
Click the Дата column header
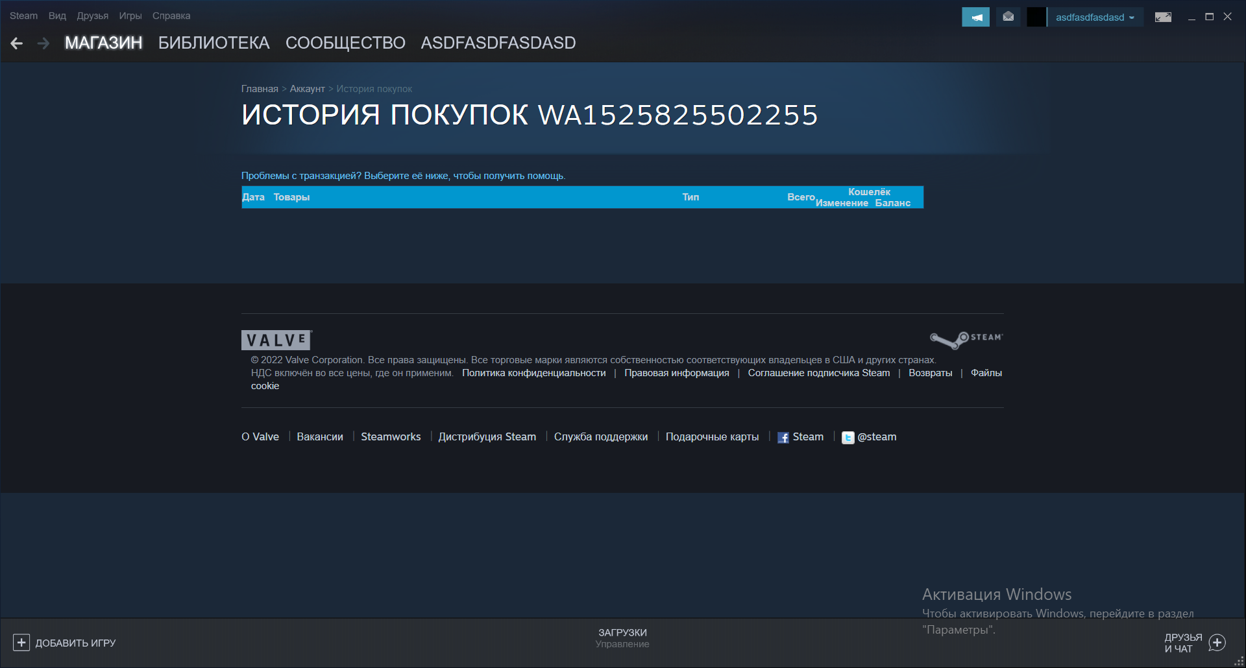(x=253, y=197)
